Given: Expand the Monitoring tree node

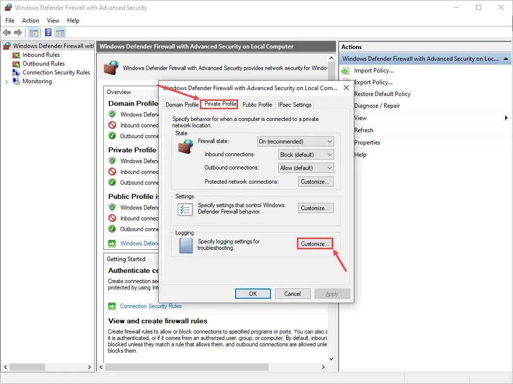Looking at the screenshot, I should 6,81.
